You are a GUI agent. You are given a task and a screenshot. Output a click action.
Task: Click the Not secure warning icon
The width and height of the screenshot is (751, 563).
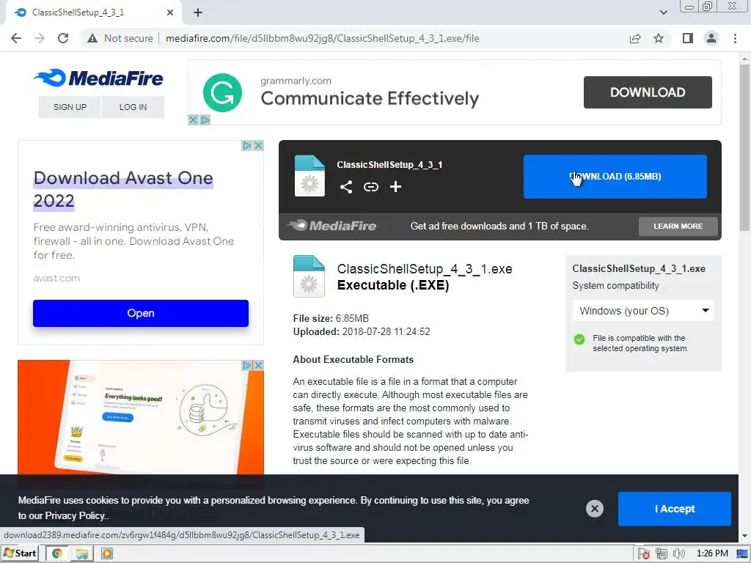click(x=92, y=38)
